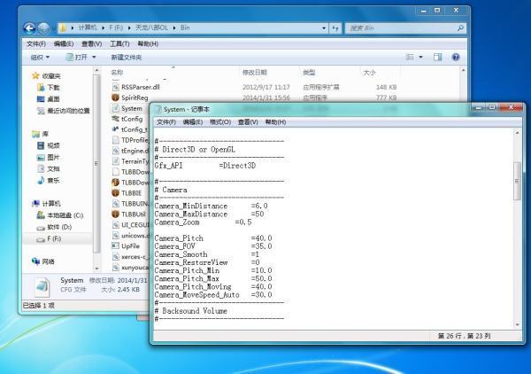This screenshot has height=374, width=531.
Task: Click the Gfx_API =Direct3D line
Action: click(x=205, y=166)
